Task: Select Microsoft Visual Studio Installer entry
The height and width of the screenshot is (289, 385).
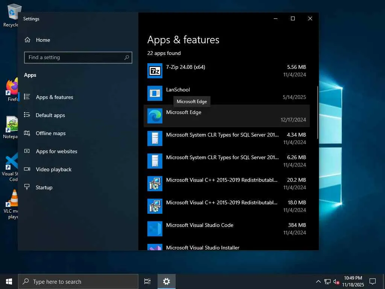Action: pos(203,247)
